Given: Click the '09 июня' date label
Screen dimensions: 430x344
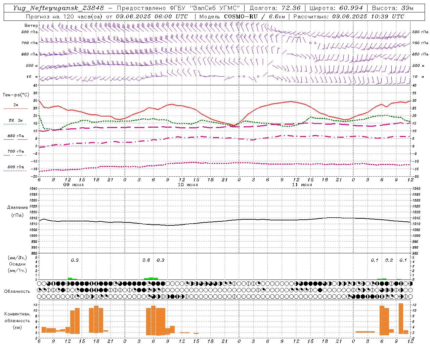Looking at the screenshot, I should [x=74, y=185].
